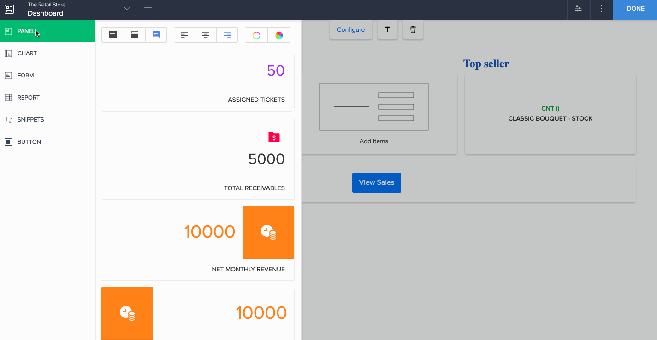657x340 pixels.
Task: Open the three-dot more options menu
Action: pyautogui.click(x=601, y=9)
